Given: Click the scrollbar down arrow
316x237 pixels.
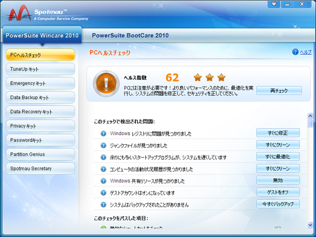Looking at the screenshot, I should pyautogui.click(x=310, y=224).
